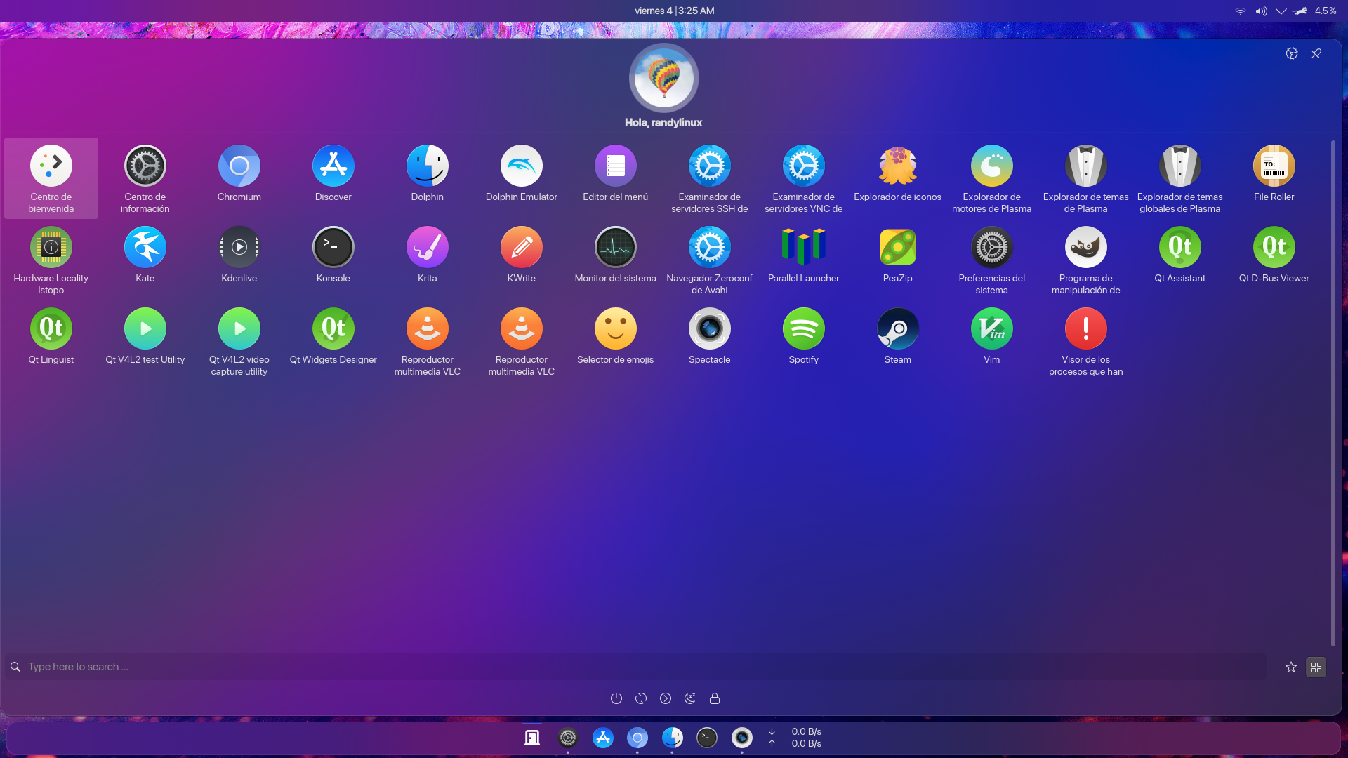This screenshot has height=758, width=1348.
Task: Open launcher configuration icon at top right
Action: tap(1291, 53)
